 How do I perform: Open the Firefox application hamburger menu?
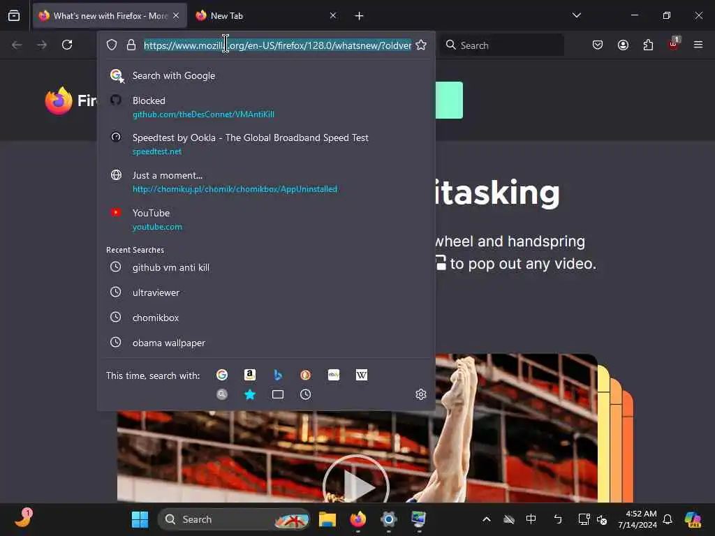tap(698, 45)
